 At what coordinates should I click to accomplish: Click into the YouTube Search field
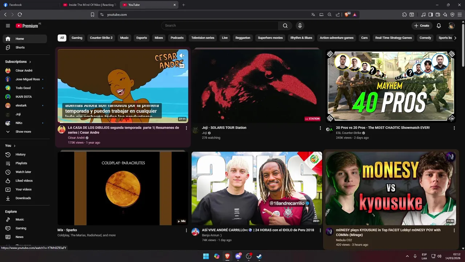[x=220, y=25]
